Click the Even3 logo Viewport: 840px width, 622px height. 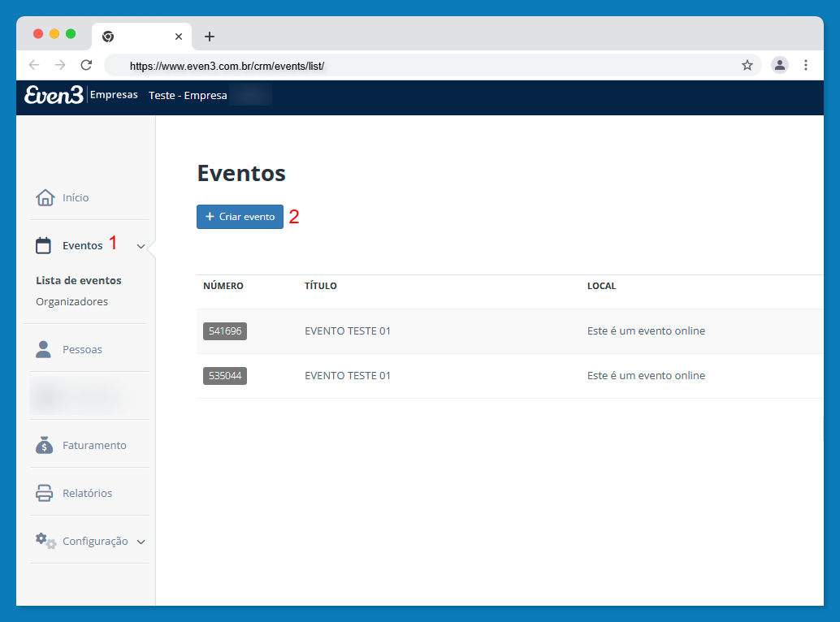pos(54,95)
